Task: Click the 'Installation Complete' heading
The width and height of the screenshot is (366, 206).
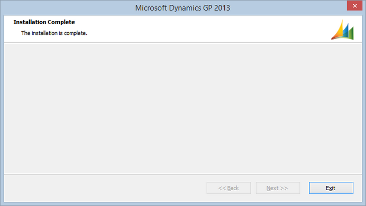Action: tap(44, 22)
